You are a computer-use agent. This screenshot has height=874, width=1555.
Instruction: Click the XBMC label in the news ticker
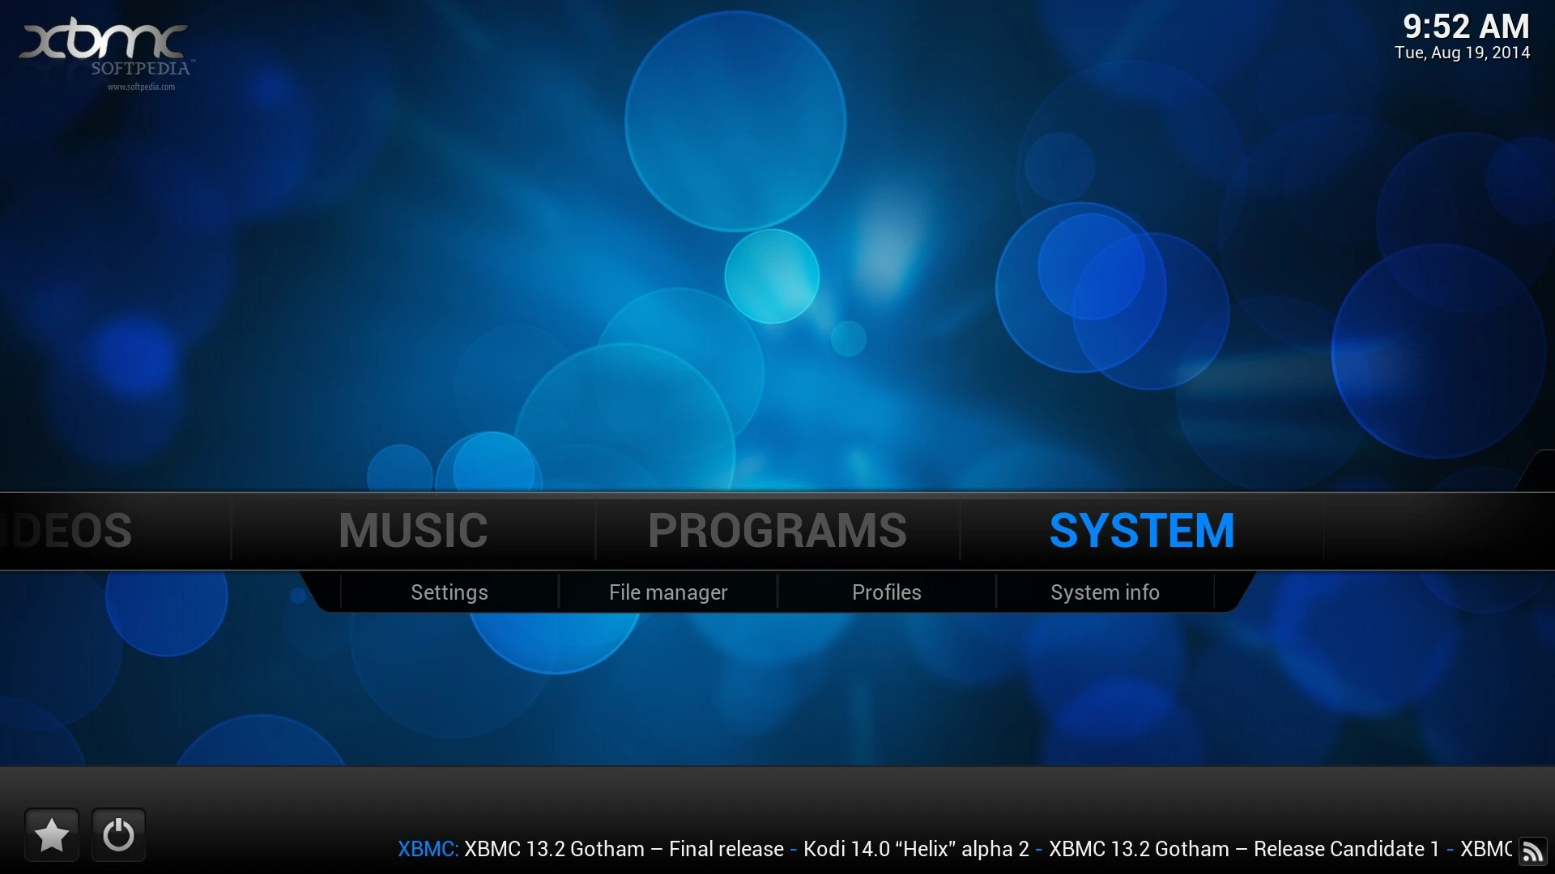(425, 849)
